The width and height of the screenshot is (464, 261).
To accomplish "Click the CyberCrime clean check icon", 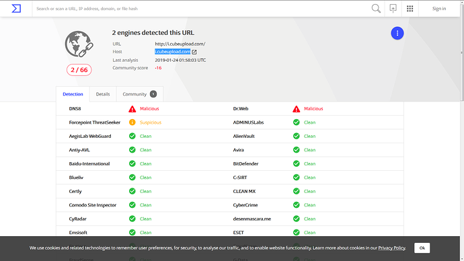I will [x=296, y=204].
